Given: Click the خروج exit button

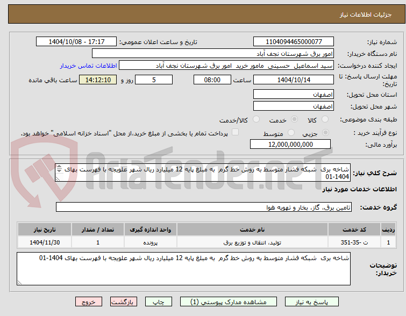Looking at the screenshot, I should click(89, 302).
